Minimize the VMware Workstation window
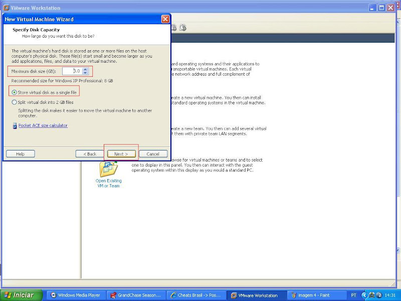This screenshot has width=401, height=301. tap(372, 8)
